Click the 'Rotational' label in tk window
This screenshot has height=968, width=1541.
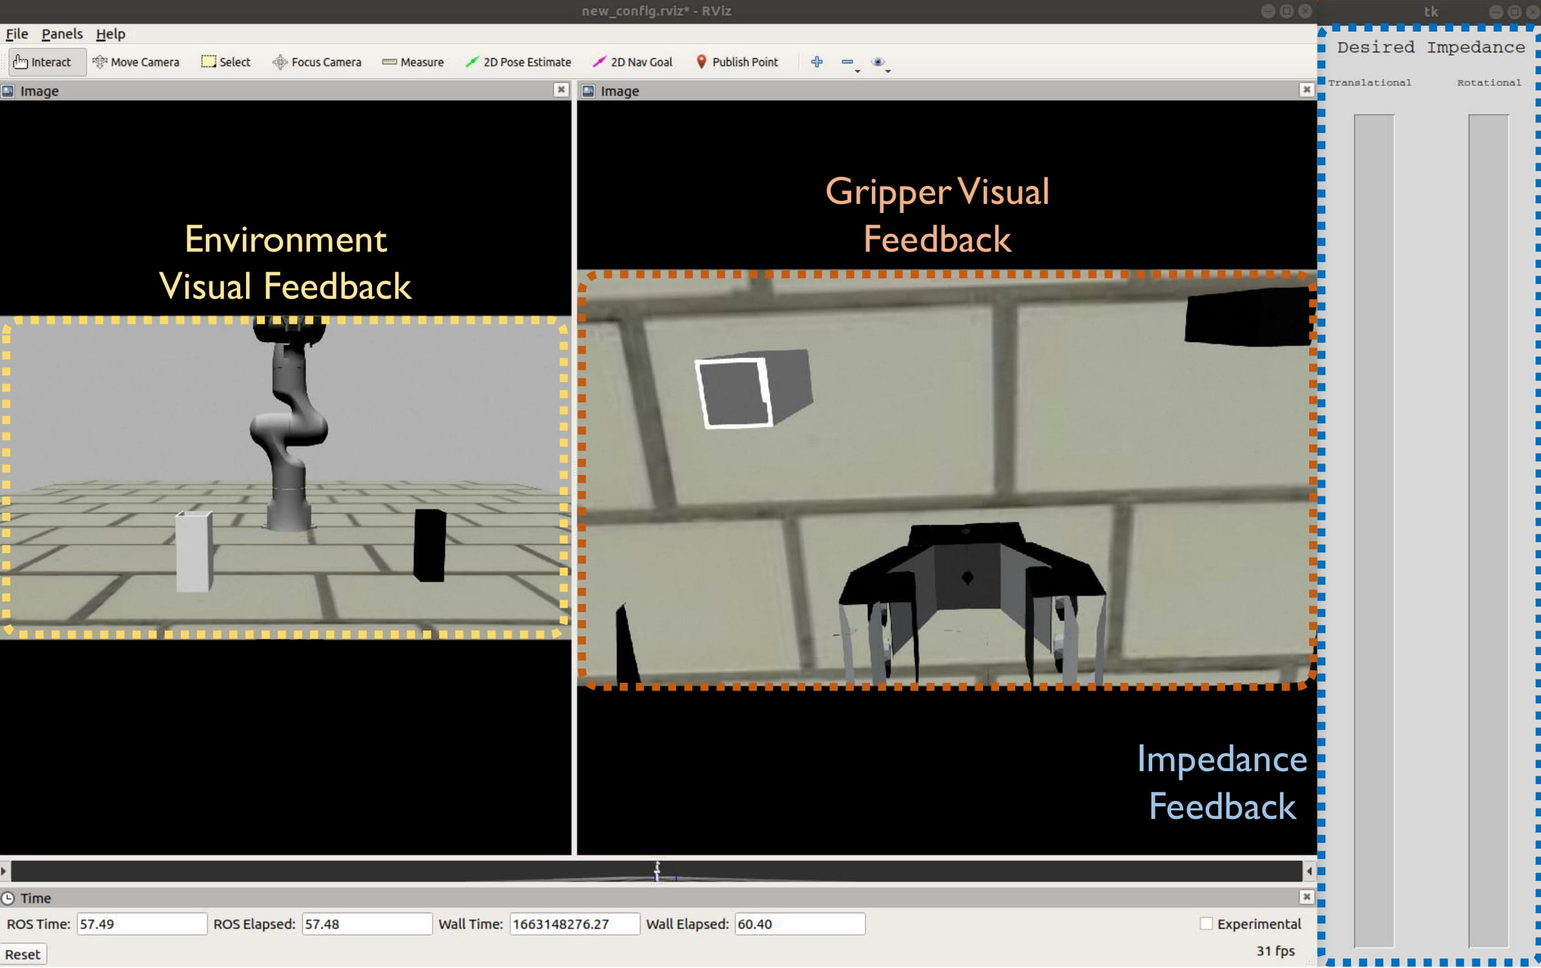pyautogui.click(x=1489, y=83)
